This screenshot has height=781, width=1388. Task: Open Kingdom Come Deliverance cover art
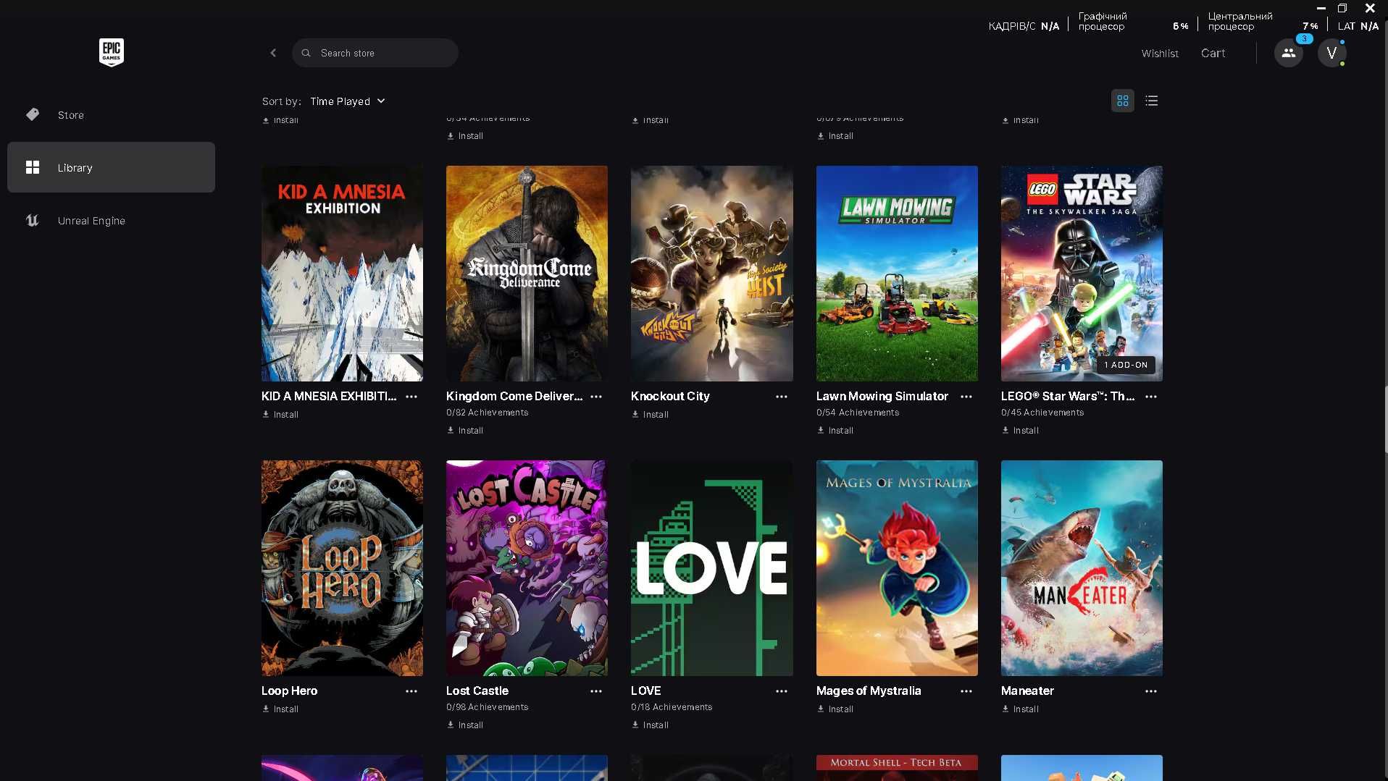pyautogui.click(x=527, y=274)
